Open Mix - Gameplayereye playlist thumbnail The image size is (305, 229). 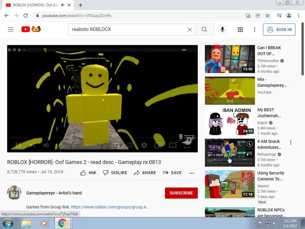pyautogui.click(x=230, y=91)
